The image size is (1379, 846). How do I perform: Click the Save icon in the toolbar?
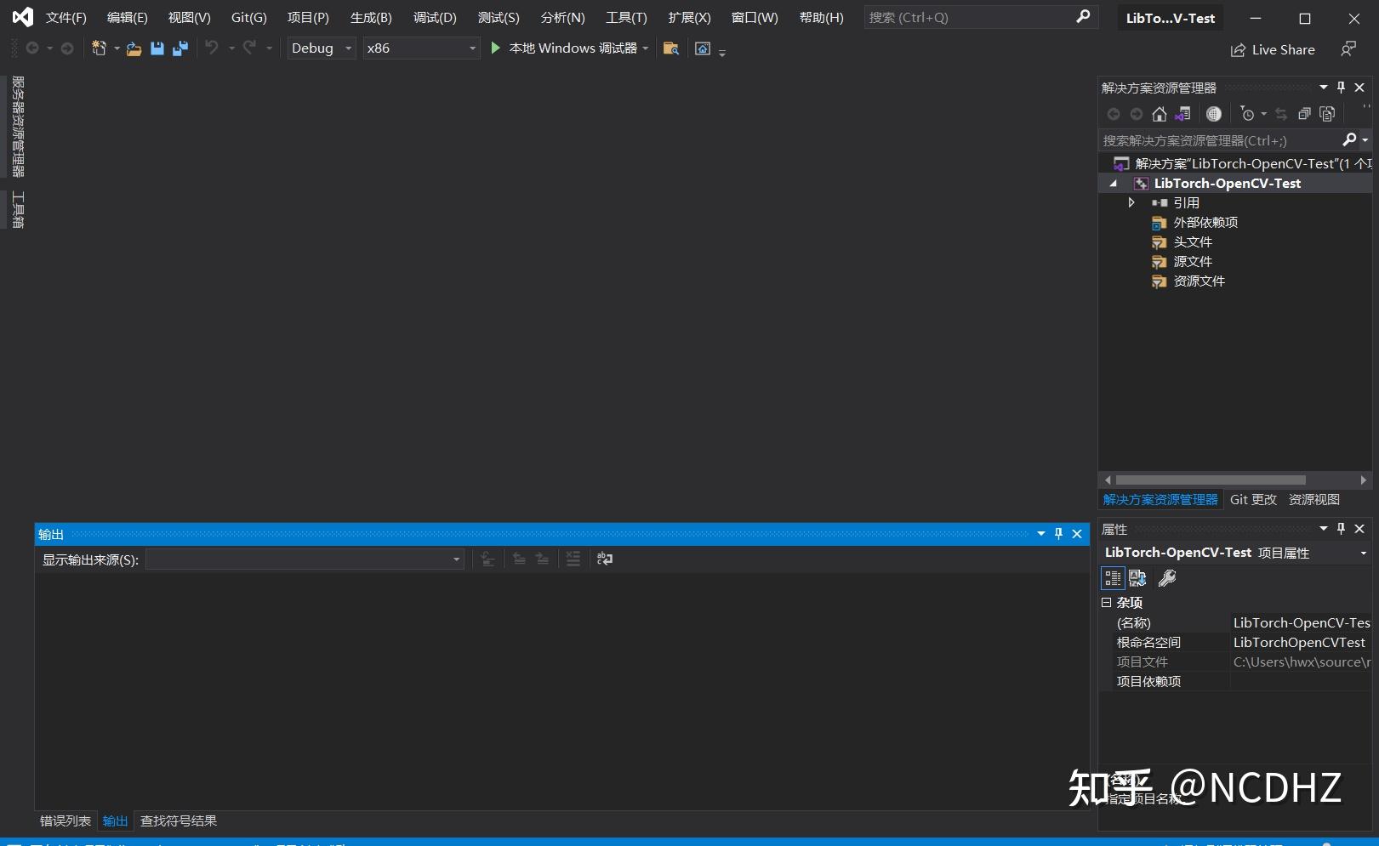157,48
